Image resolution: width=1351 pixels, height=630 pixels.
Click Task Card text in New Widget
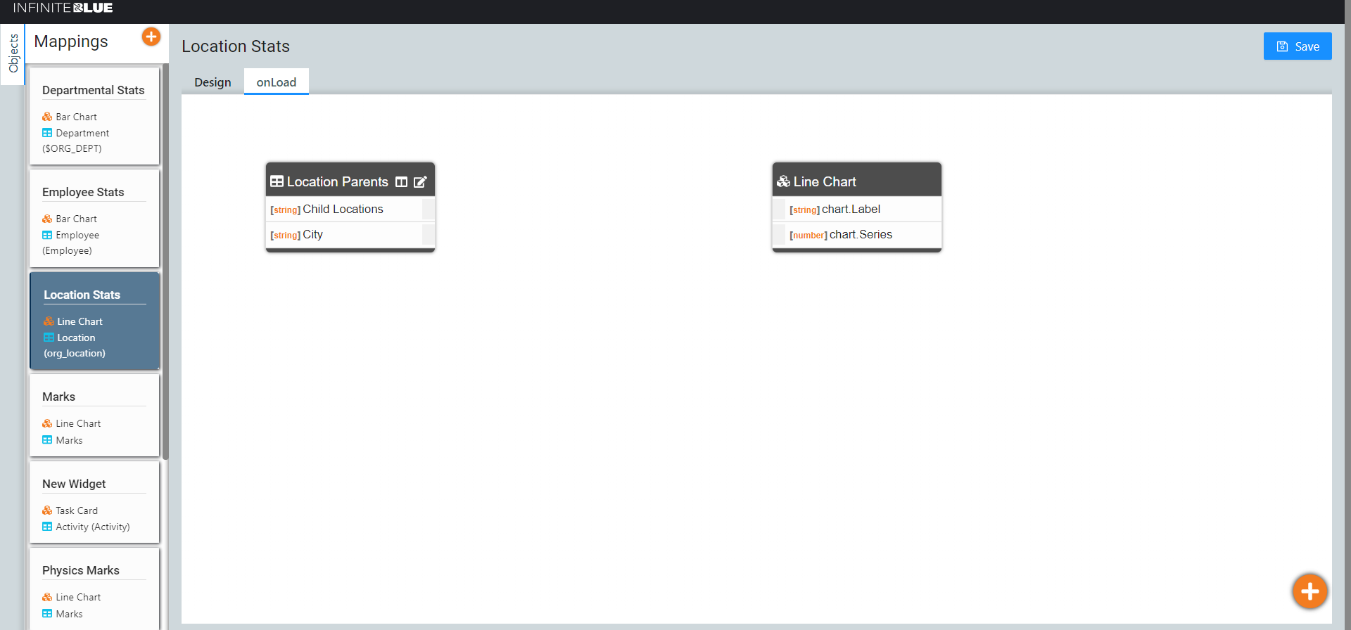point(77,510)
